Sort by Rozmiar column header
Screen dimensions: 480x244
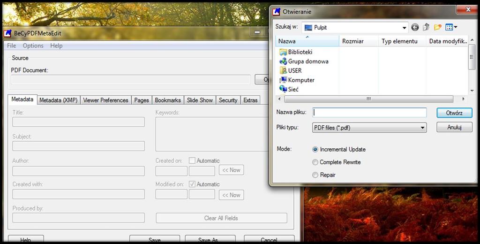pyautogui.click(x=359, y=41)
